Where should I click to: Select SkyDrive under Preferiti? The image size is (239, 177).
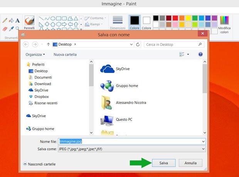click(x=39, y=90)
